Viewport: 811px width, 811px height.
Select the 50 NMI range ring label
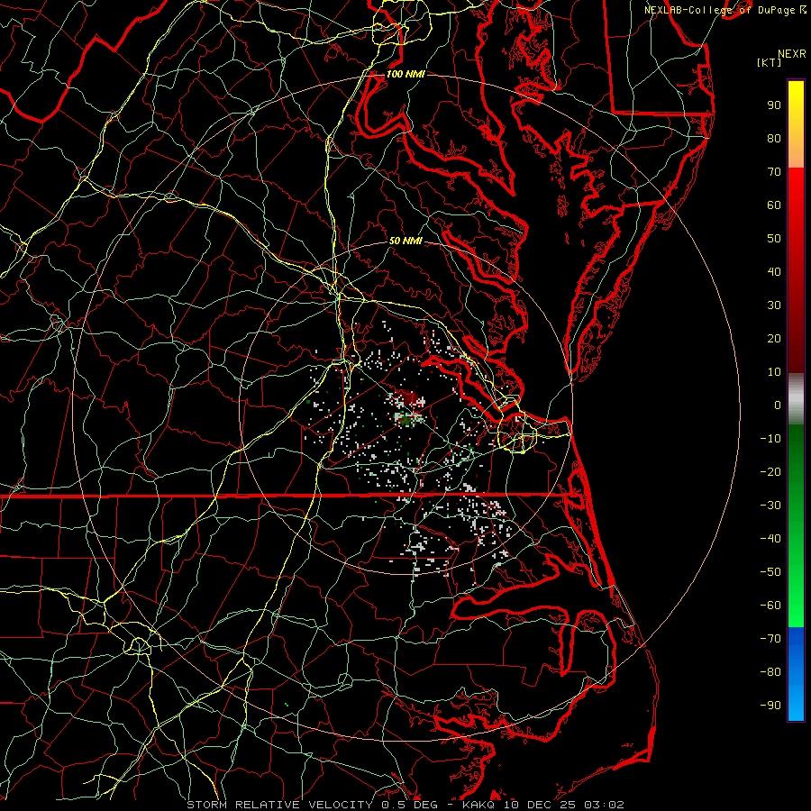tap(405, 241)
